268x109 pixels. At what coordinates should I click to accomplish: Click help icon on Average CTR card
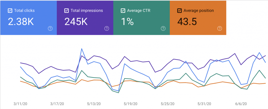[163, 28]
